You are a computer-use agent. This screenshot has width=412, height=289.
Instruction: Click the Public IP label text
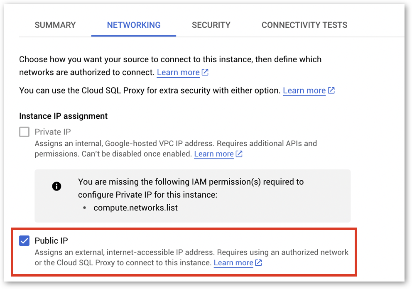(x=51, y=240)
